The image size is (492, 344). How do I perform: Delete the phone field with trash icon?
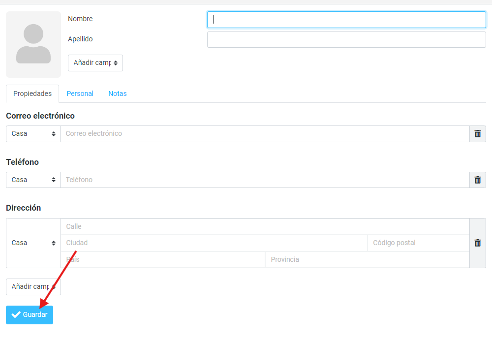(x=477, y=180)
